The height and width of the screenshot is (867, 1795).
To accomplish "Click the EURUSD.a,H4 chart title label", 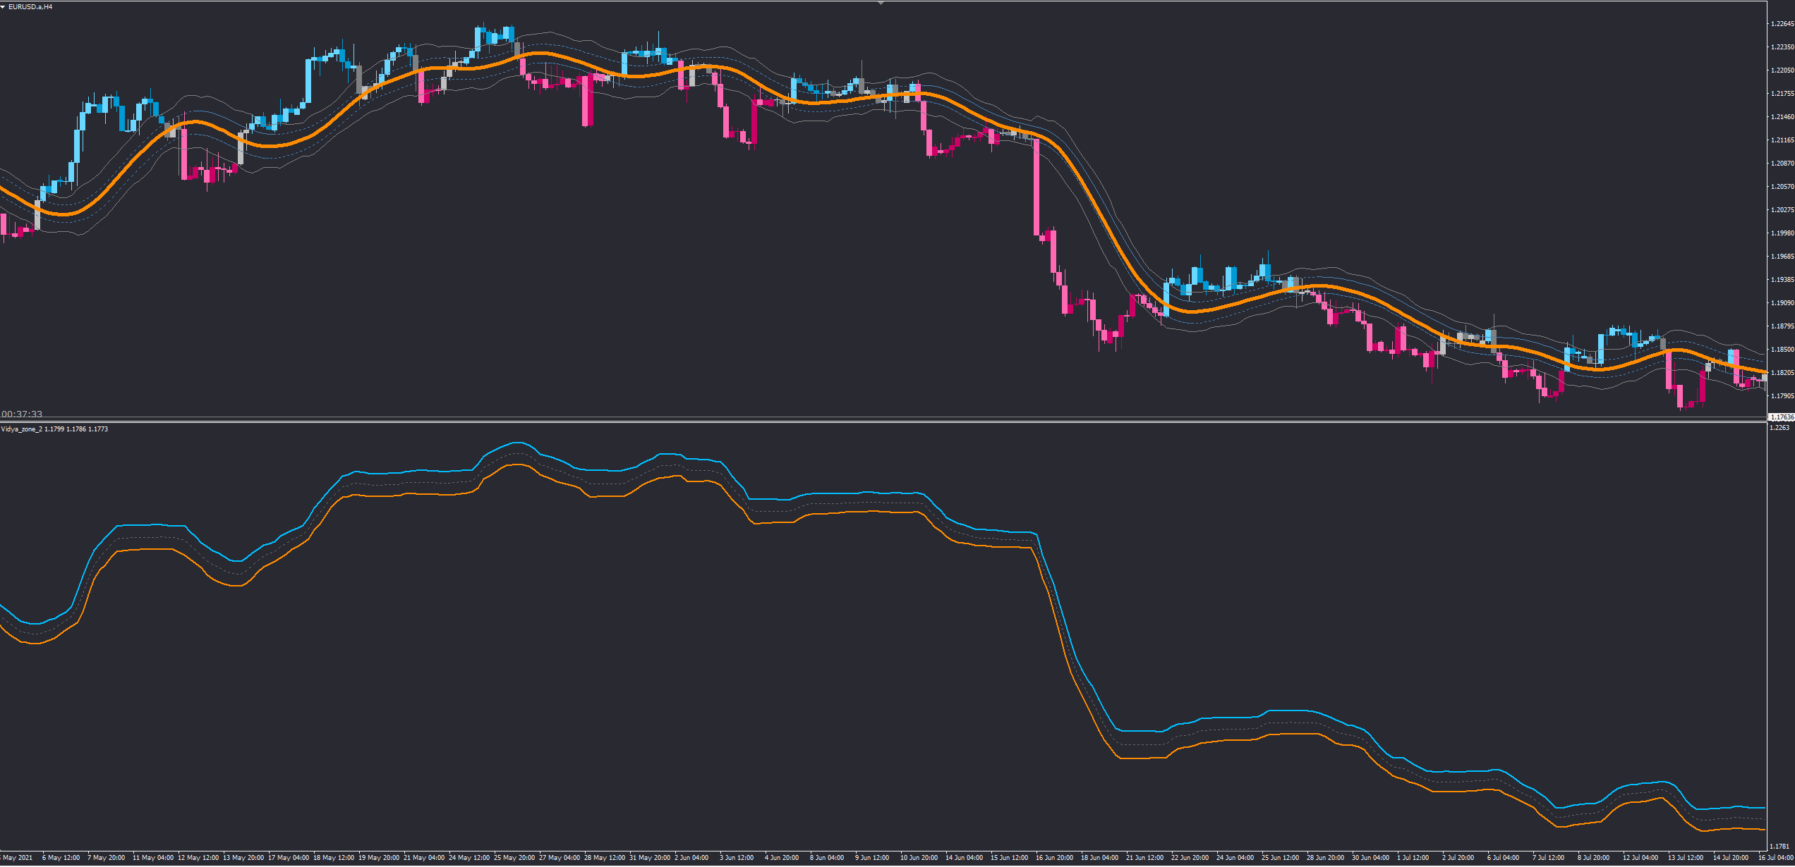I will coord(30,7).
